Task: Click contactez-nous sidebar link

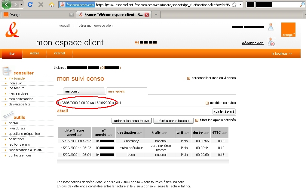Action: [20, 156]
